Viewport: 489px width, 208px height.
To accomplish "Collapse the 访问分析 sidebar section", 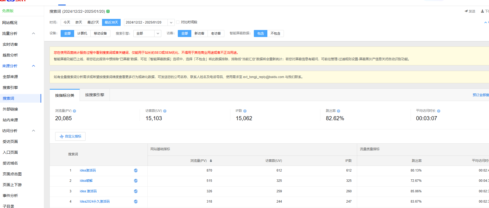I will (34, 131).
